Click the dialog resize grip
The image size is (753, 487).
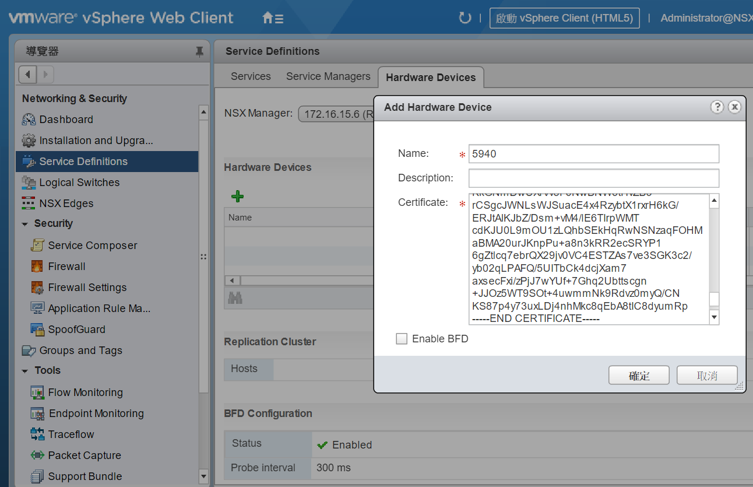(740, 386)
